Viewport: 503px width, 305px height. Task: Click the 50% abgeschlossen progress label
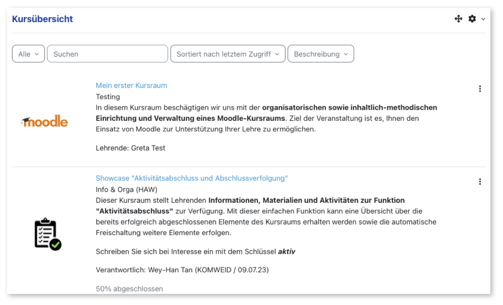pos(129,289)
